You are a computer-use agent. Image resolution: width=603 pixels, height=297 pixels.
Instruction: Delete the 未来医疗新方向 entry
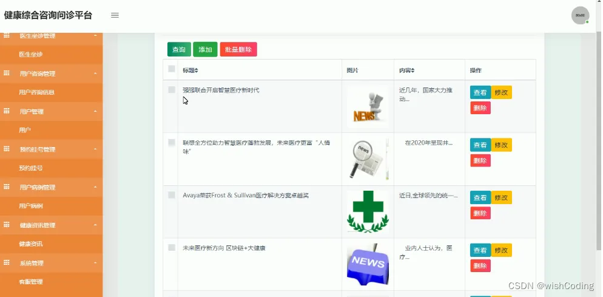(x=480, y=265)
